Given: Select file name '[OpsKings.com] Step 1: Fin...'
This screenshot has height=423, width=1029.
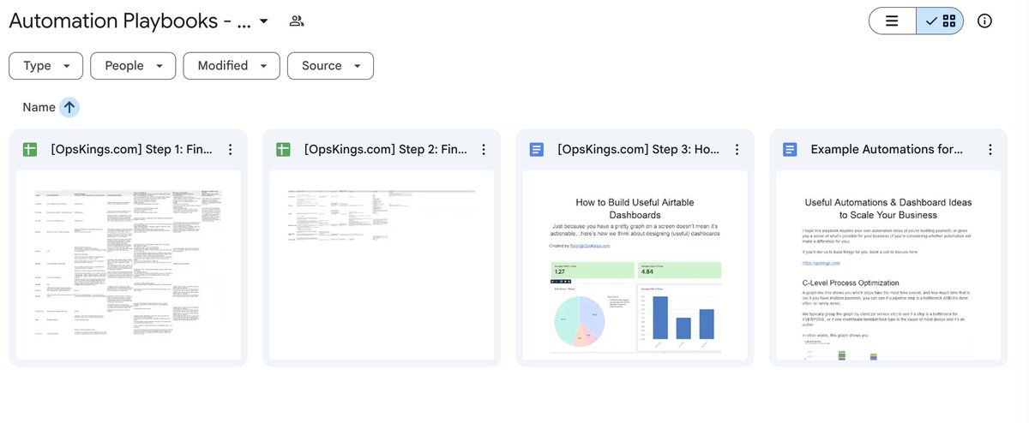Looking at the screenshot, I should coord(132,149).
